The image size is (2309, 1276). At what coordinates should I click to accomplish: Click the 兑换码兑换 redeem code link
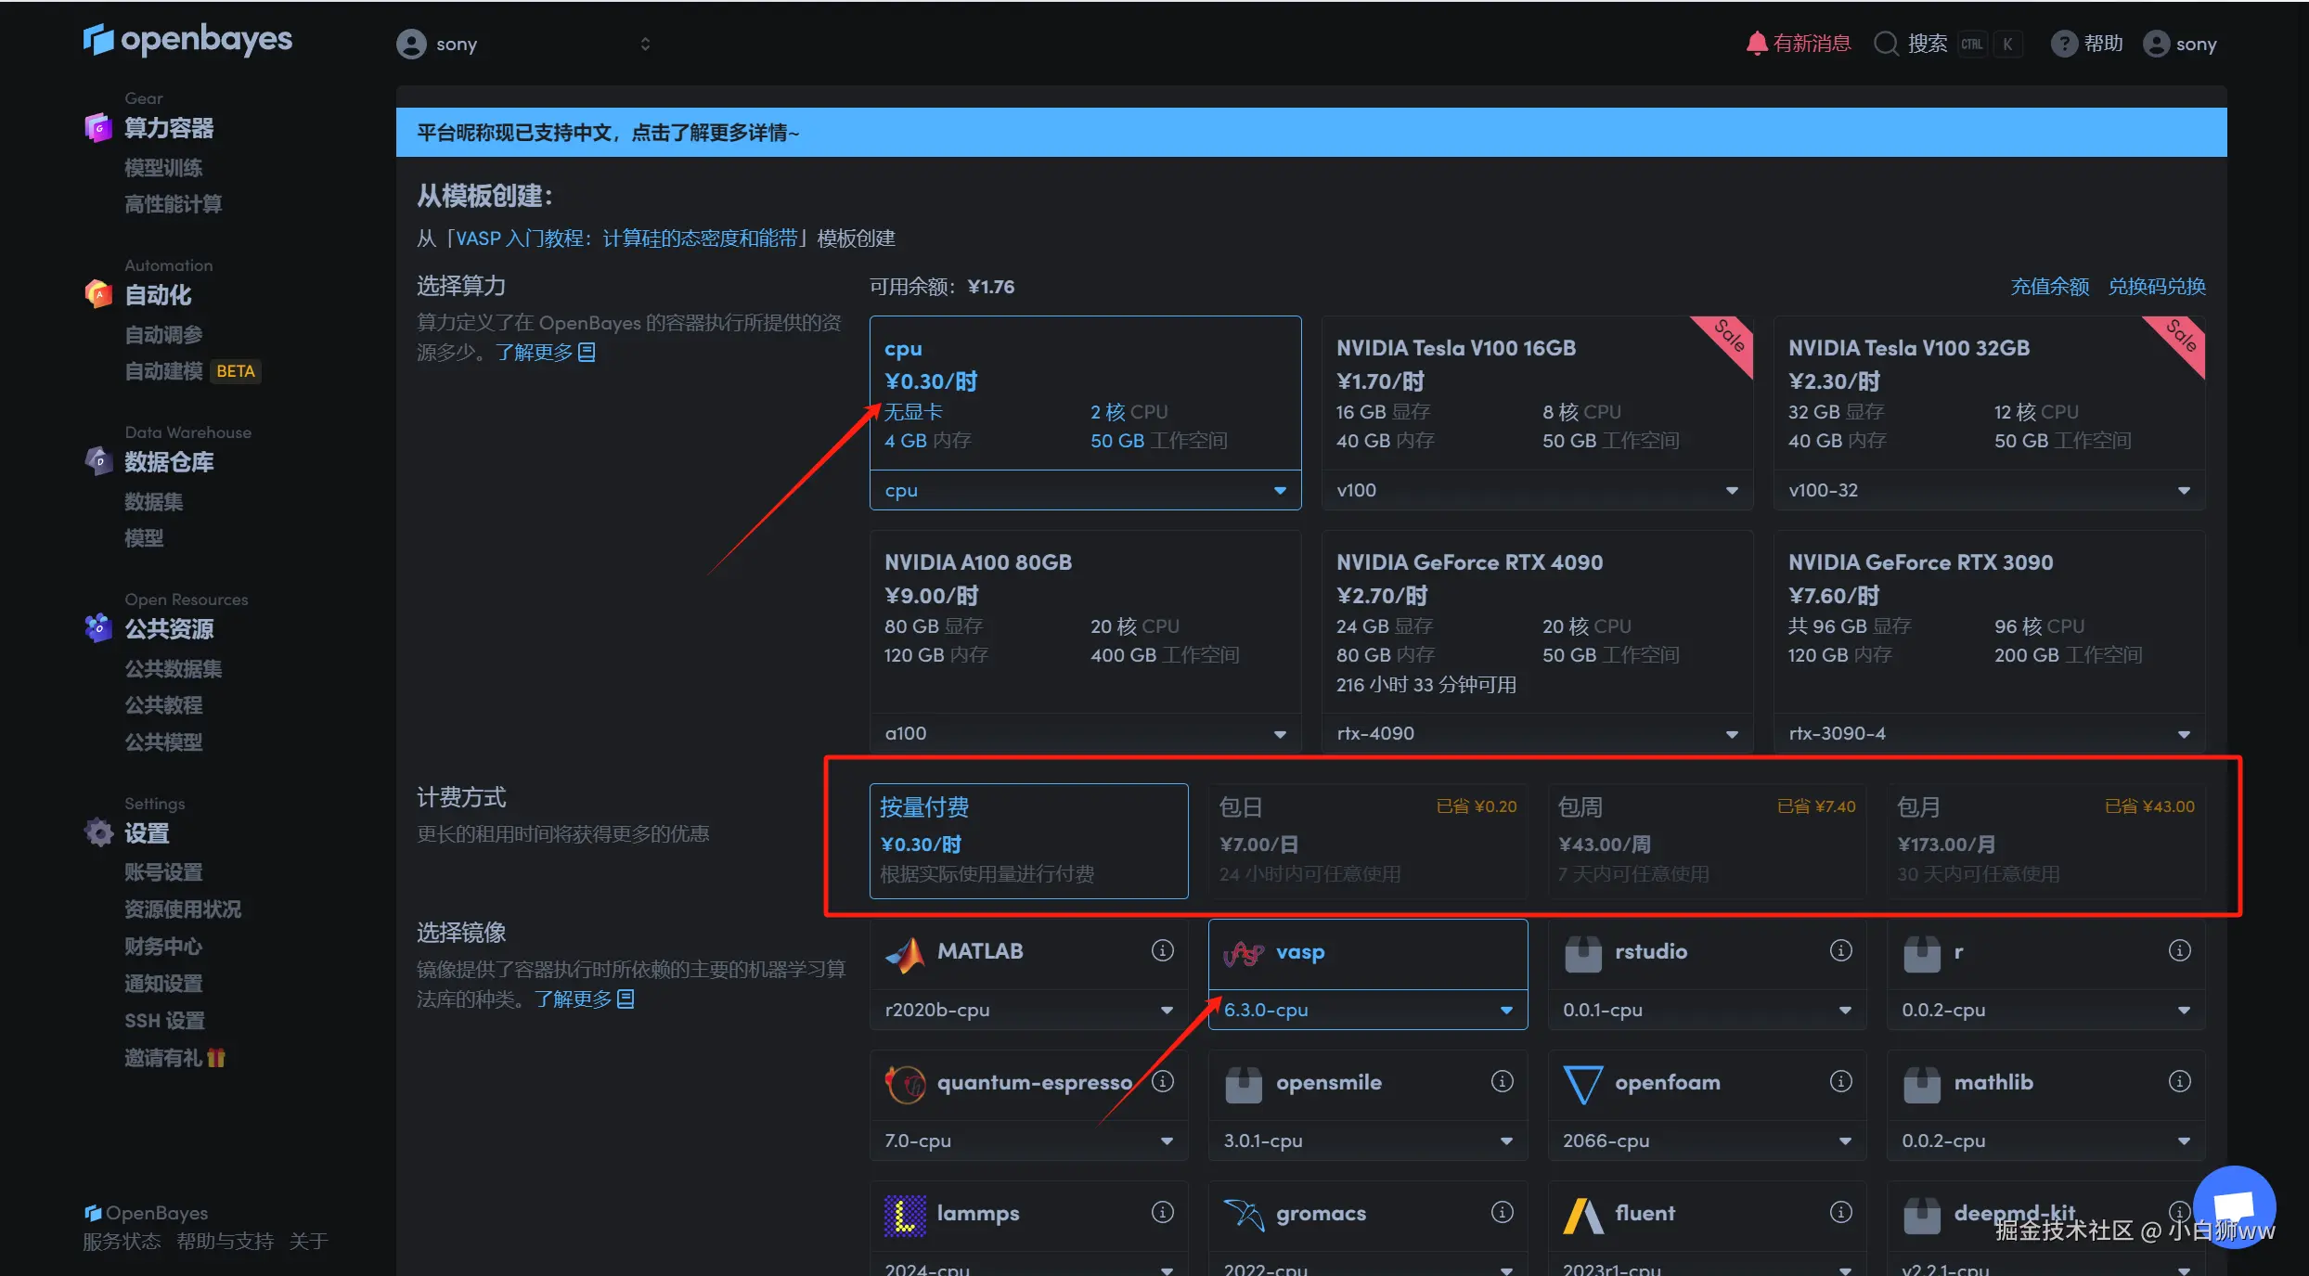coord(2156,287)
